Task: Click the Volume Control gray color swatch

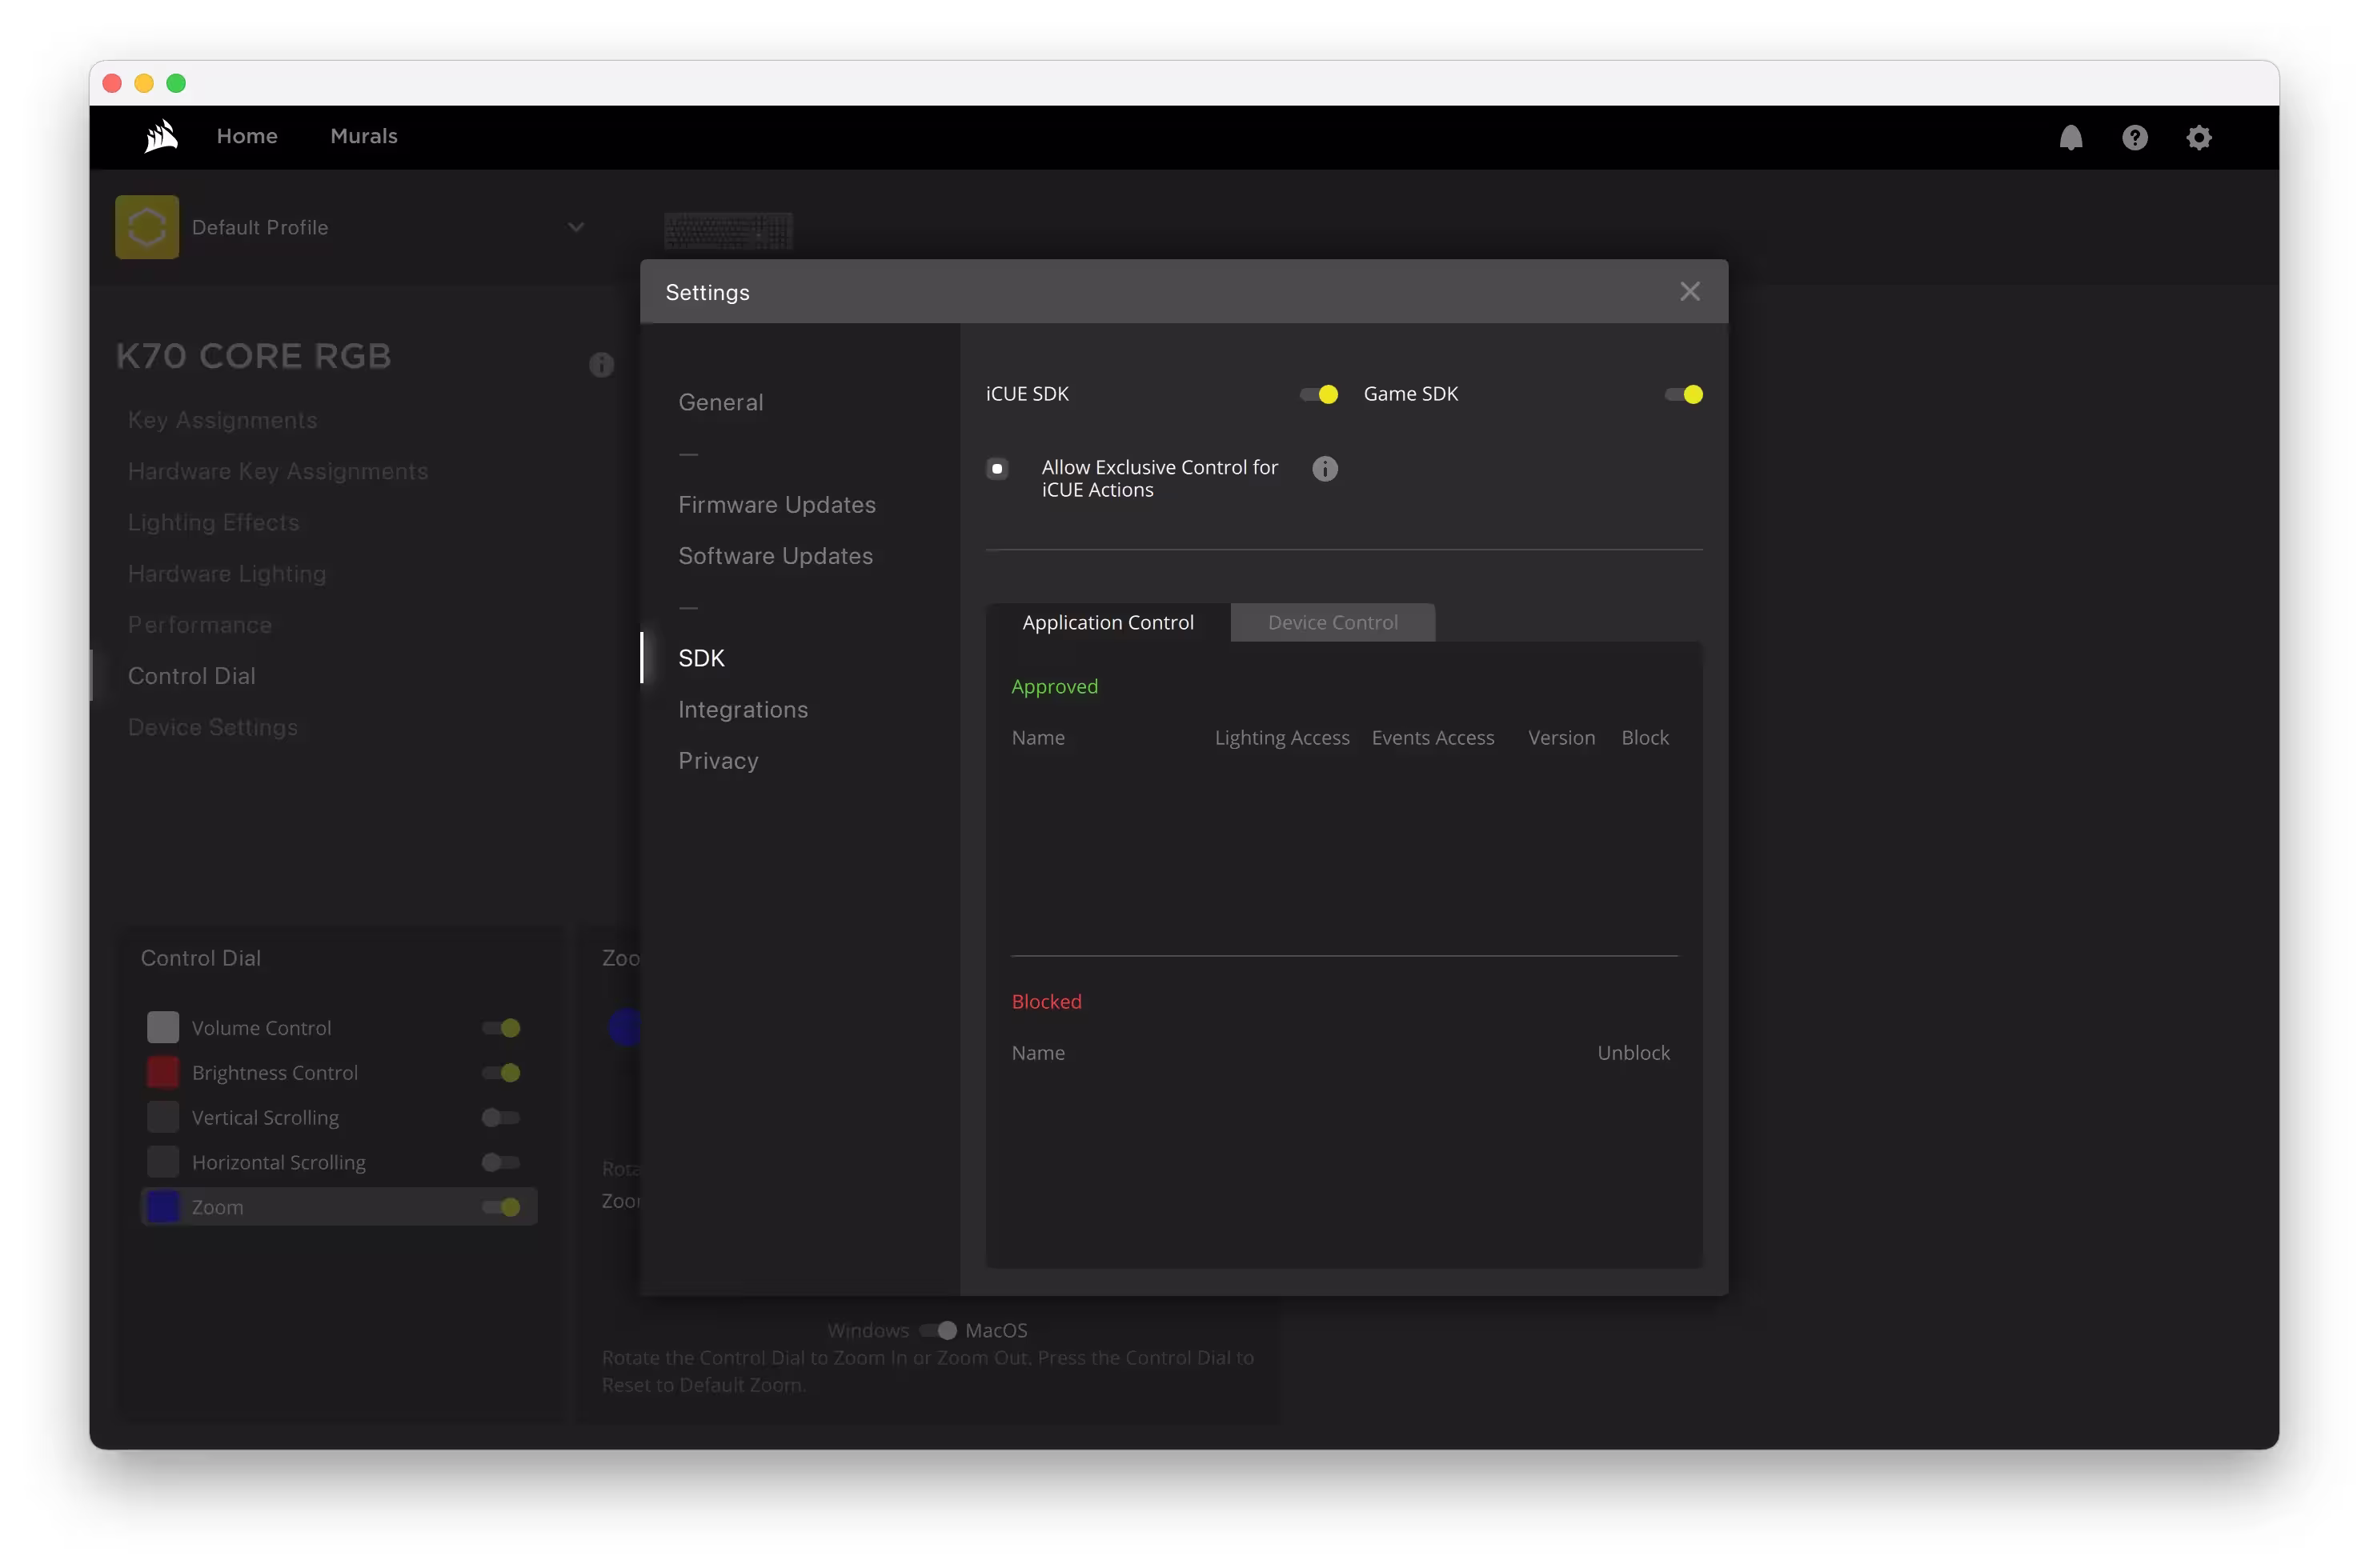Action: click(x=163, y=1027)
